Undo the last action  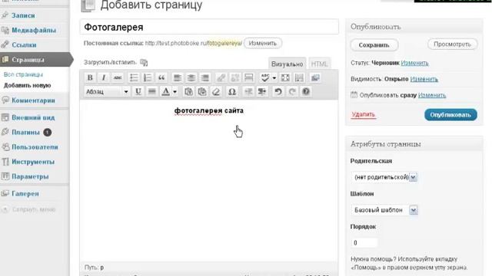[278, 92]
